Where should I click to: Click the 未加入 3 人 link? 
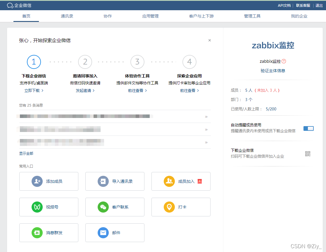coord(267,90)
